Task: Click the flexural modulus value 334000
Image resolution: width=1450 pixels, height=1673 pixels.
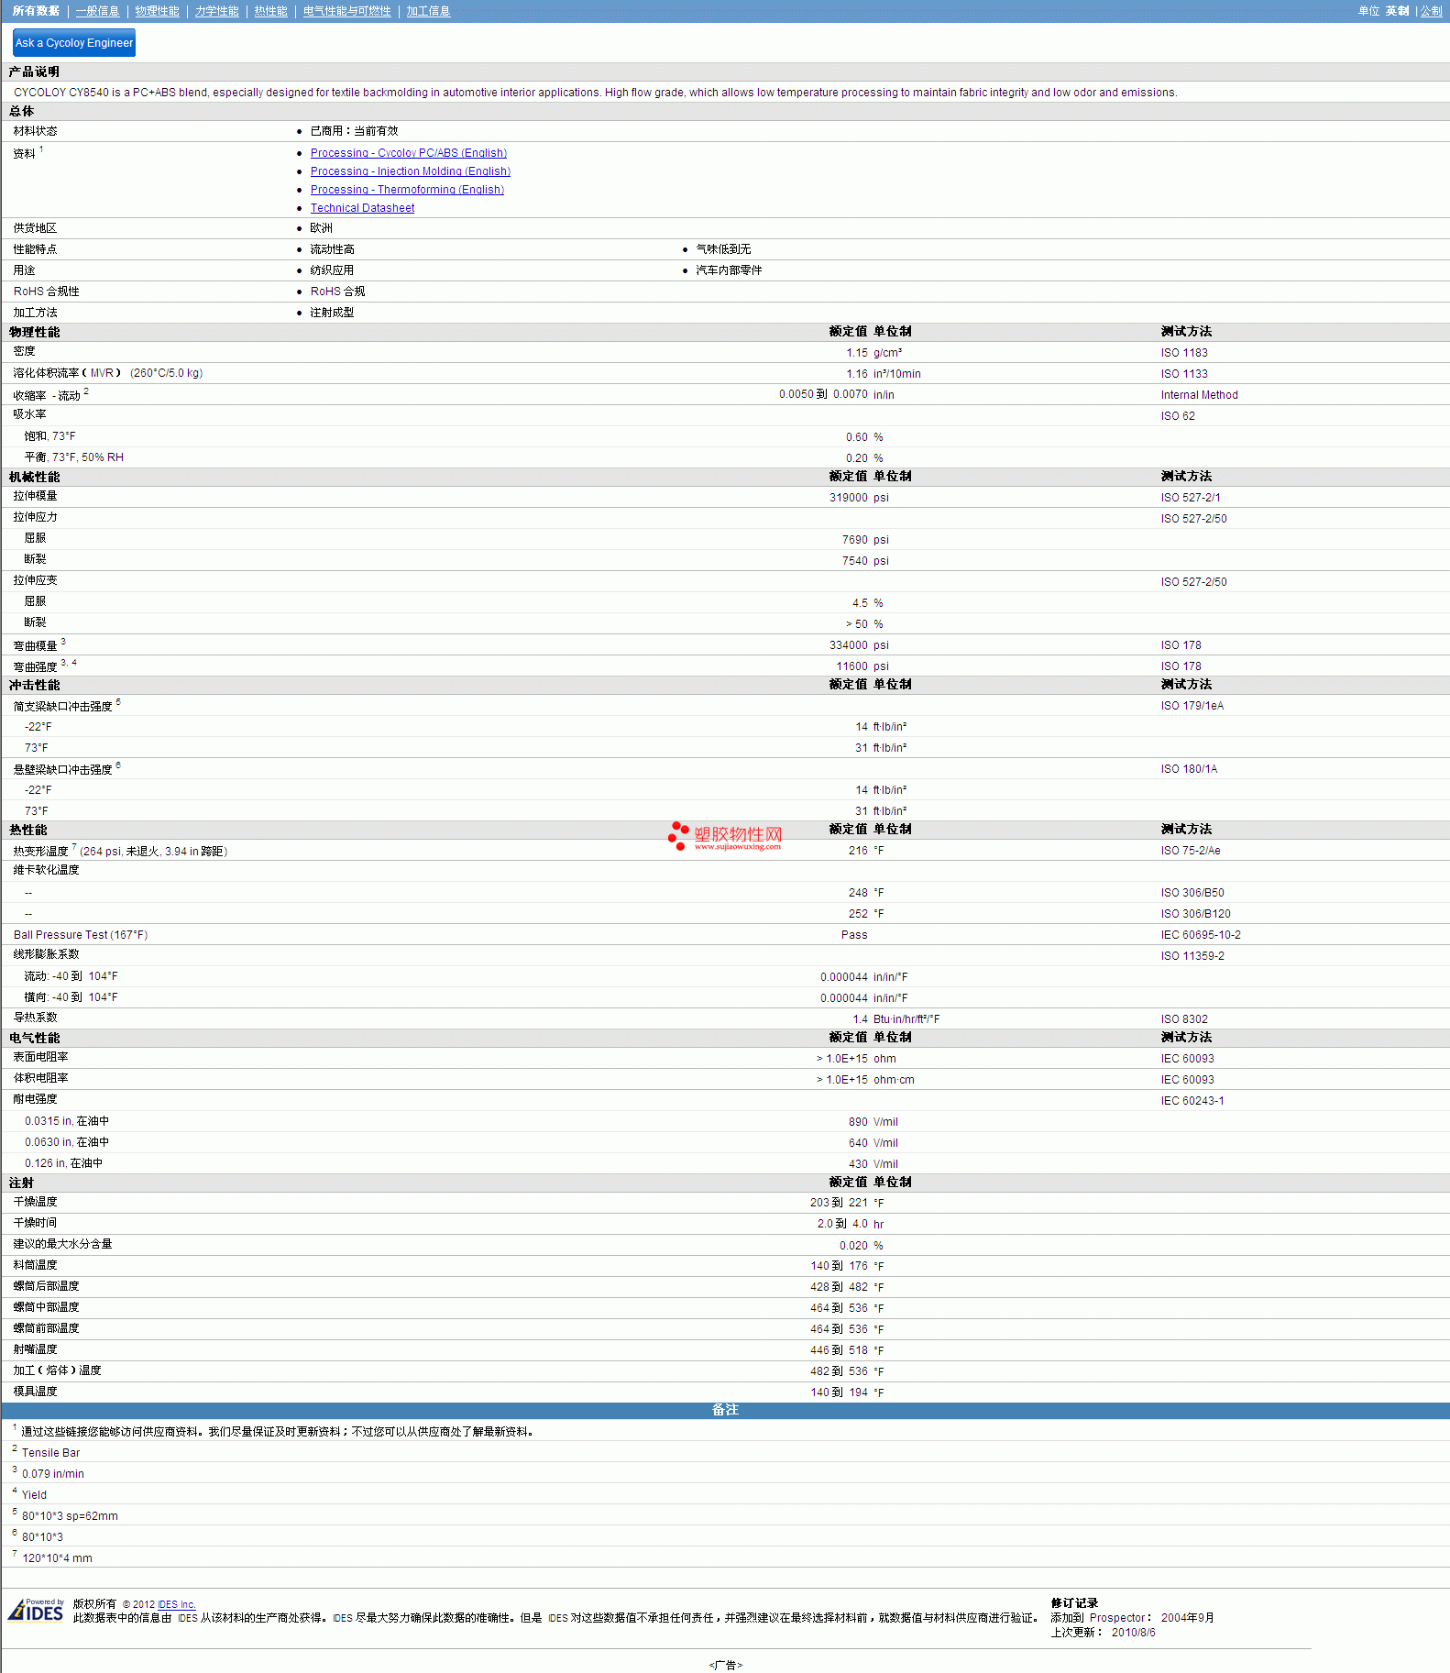Action: point(849,645)
